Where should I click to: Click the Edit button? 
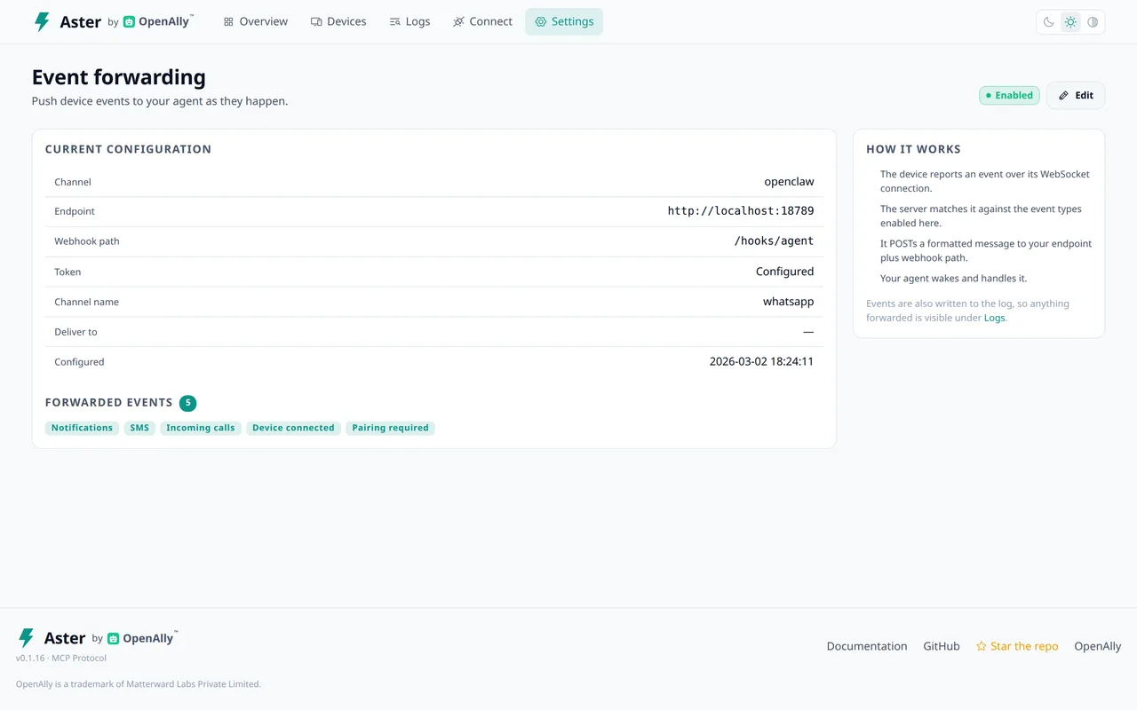(1076, 95)
